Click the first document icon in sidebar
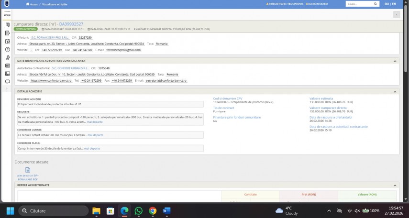409x218 pixels. pos(7,25)
